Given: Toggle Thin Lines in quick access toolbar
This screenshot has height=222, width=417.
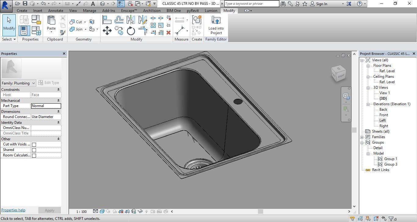Looking at the screenshot, I should (121, 4).
